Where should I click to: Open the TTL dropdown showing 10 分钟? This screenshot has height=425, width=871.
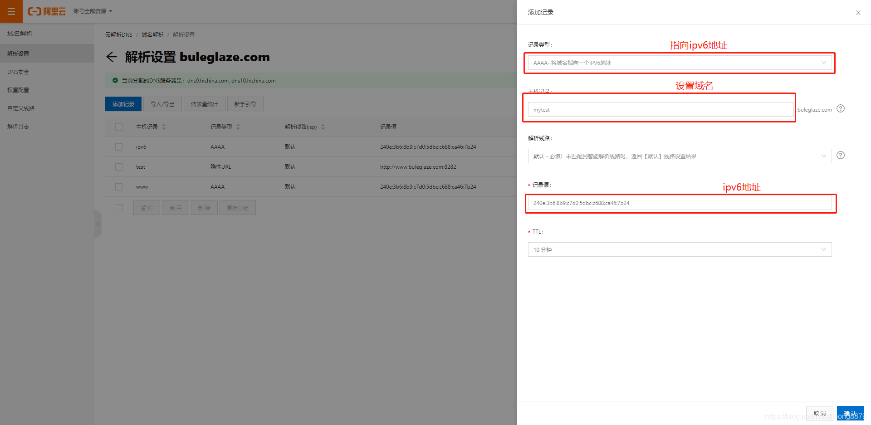tap(679, 249)
